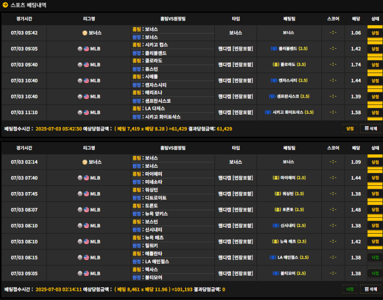
Task: Click the 당첨 status badge in the 콜로라도 row
Action: pos(375,64)
